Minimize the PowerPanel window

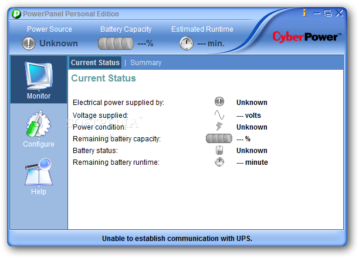pos(317,13)
